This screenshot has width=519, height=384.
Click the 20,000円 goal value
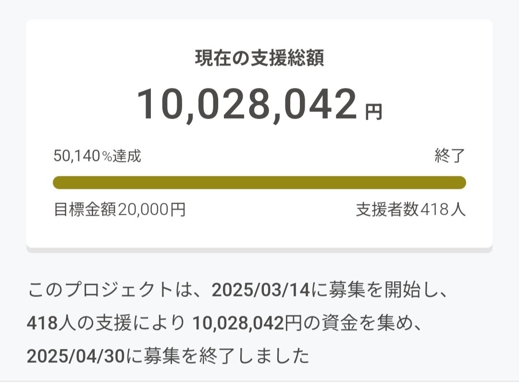151,210
